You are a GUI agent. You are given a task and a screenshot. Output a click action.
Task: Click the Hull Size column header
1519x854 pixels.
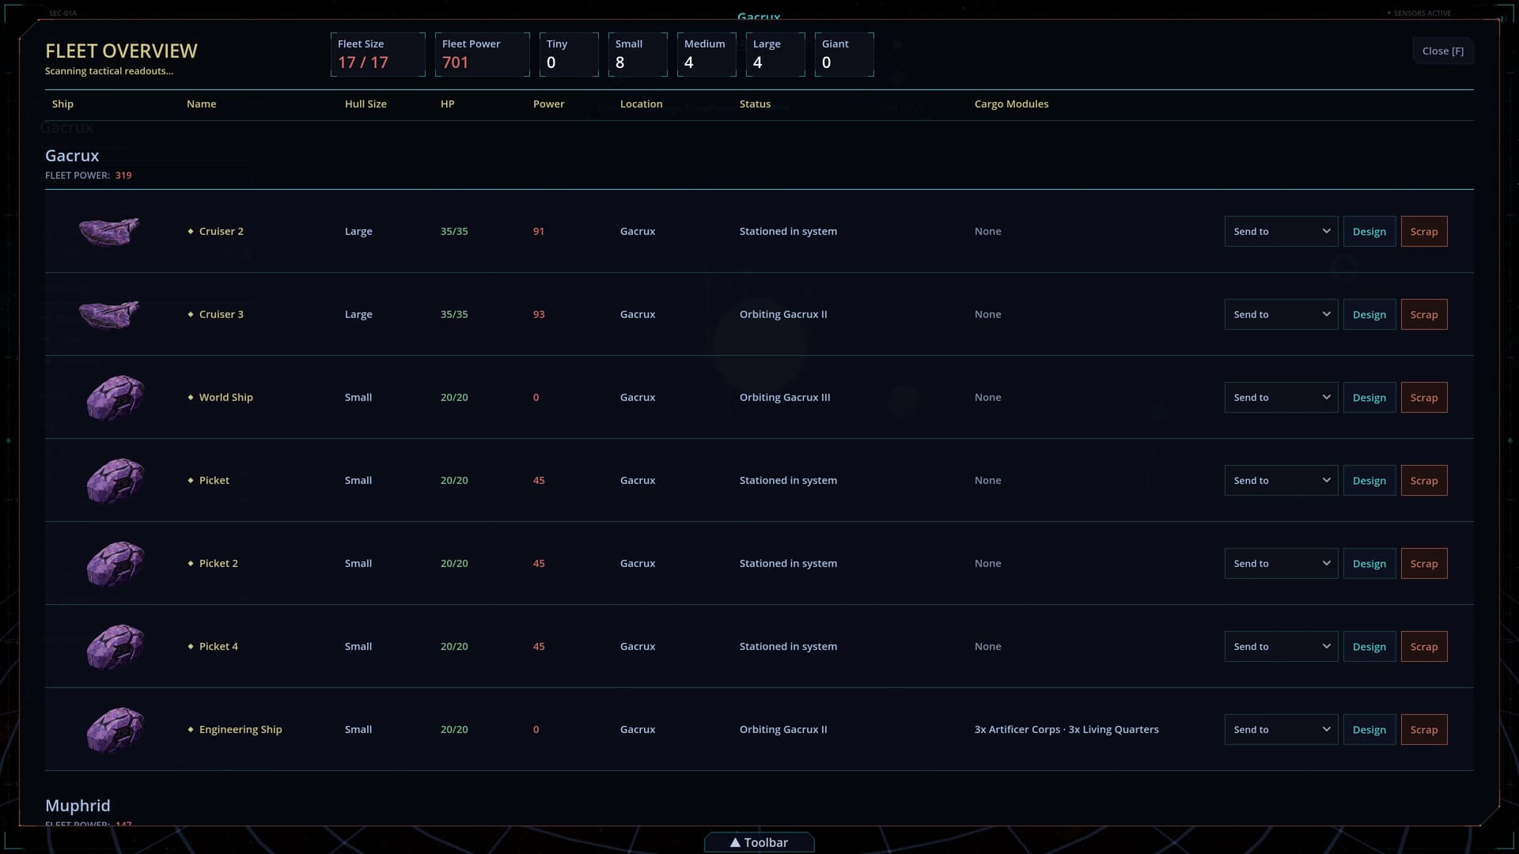(366, 104)
